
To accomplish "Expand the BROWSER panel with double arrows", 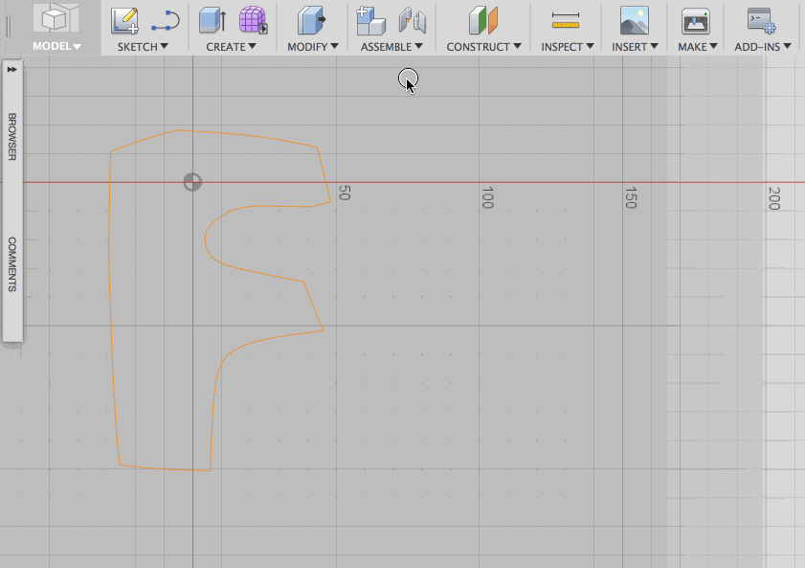I will [12, 70].
